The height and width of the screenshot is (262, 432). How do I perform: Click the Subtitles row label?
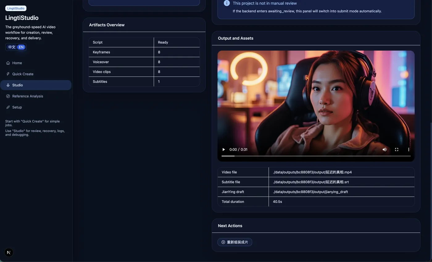pyautogui.click(x=100, y=82)
